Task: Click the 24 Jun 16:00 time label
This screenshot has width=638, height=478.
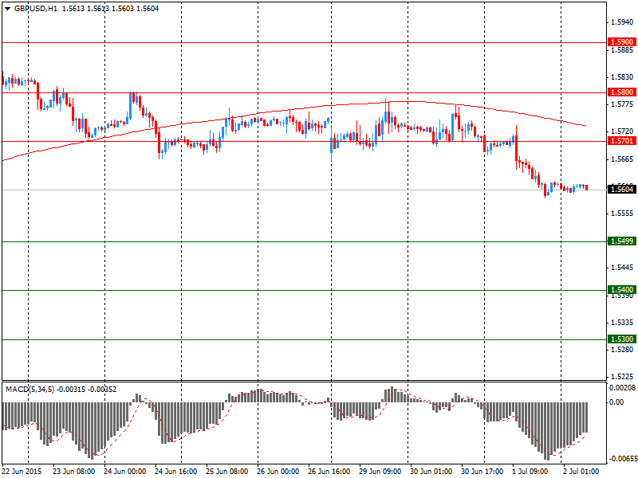Action: 176,472
